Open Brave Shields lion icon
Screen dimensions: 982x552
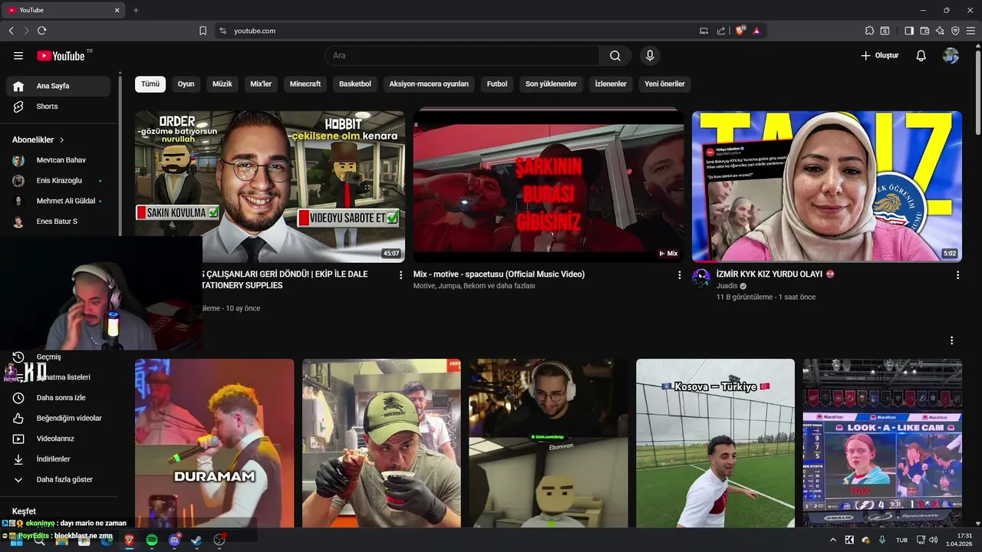coord(740,31)
